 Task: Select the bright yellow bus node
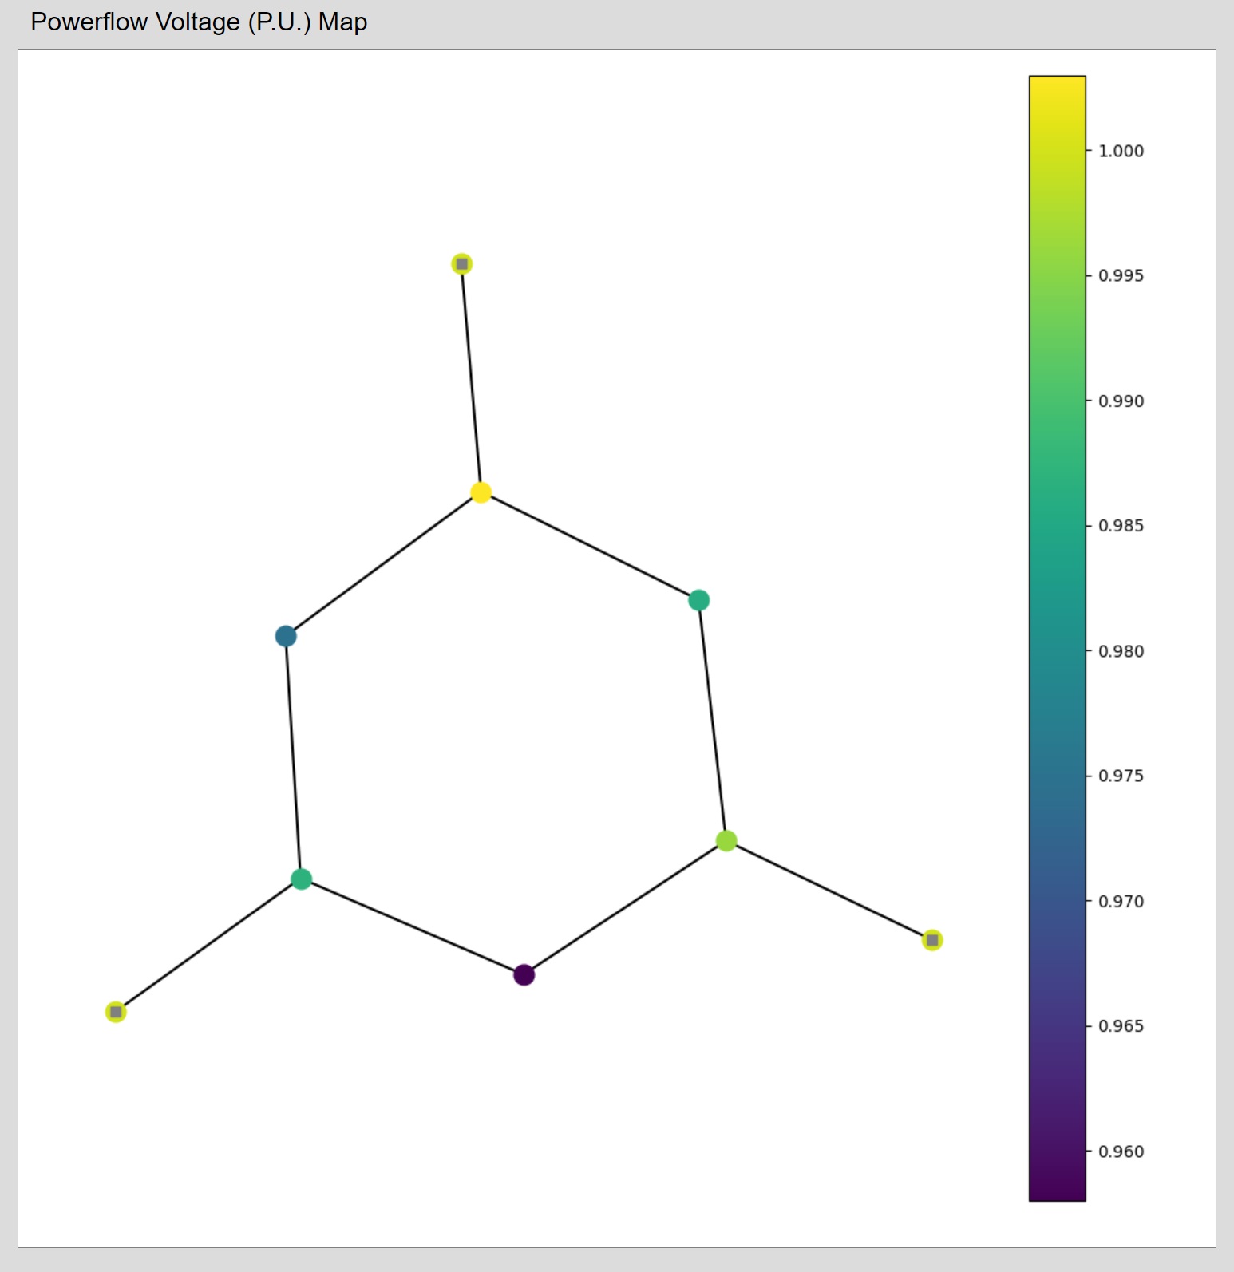point(481,492)
